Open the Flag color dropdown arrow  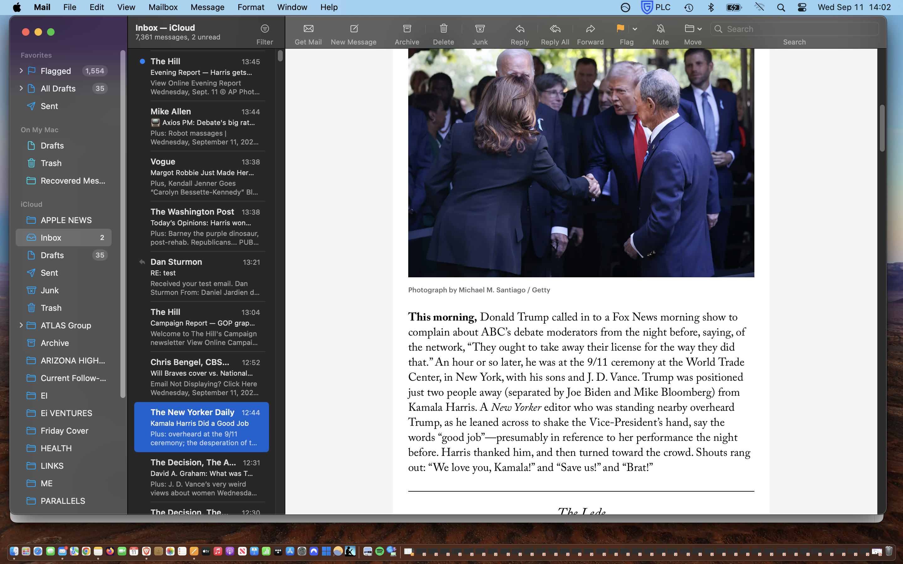(635, 29)
